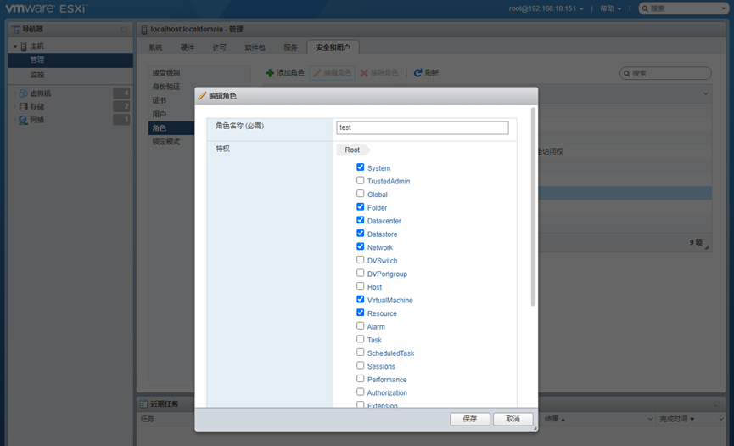Click the magnifier icon in roles search
Screen dimensions: 734x446
(x=627, y=74)
